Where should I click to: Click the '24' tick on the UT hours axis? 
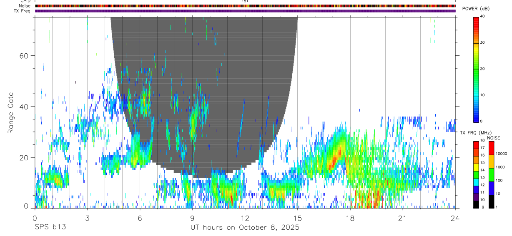point(455,218)
